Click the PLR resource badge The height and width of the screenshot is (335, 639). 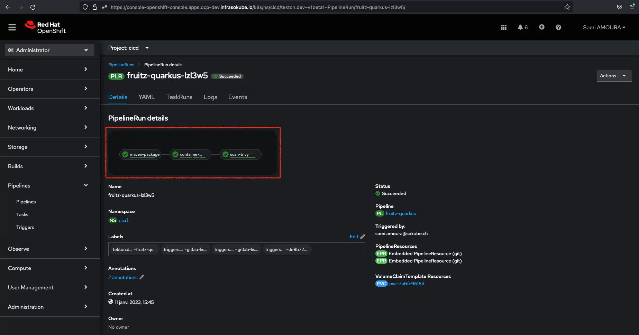pyautogui.click(x=116, y=76)
